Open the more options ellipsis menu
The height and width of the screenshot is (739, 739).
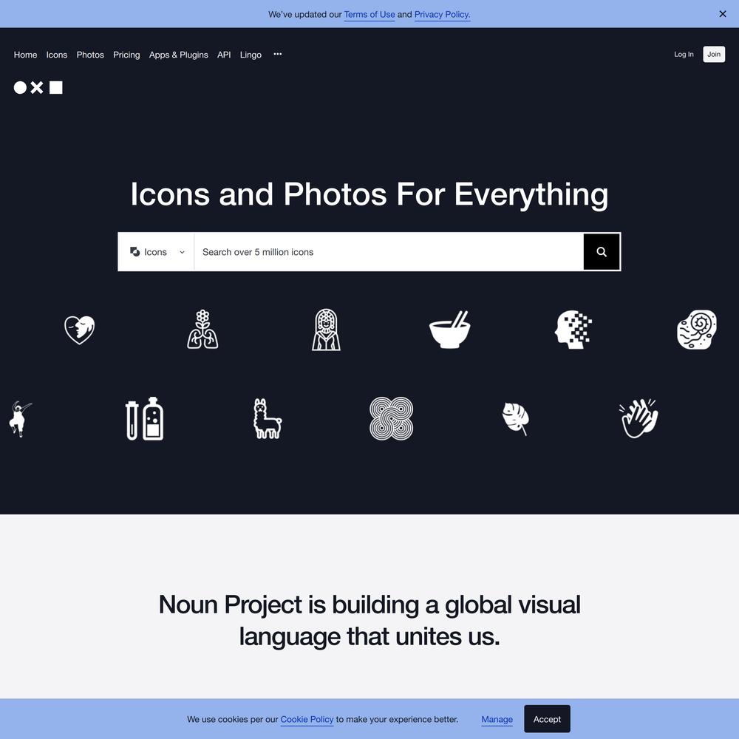point(278,54)
